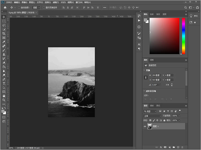Tick the 显示变换控件 checkbox
This screenshot has width=201, height=150.
44,8
